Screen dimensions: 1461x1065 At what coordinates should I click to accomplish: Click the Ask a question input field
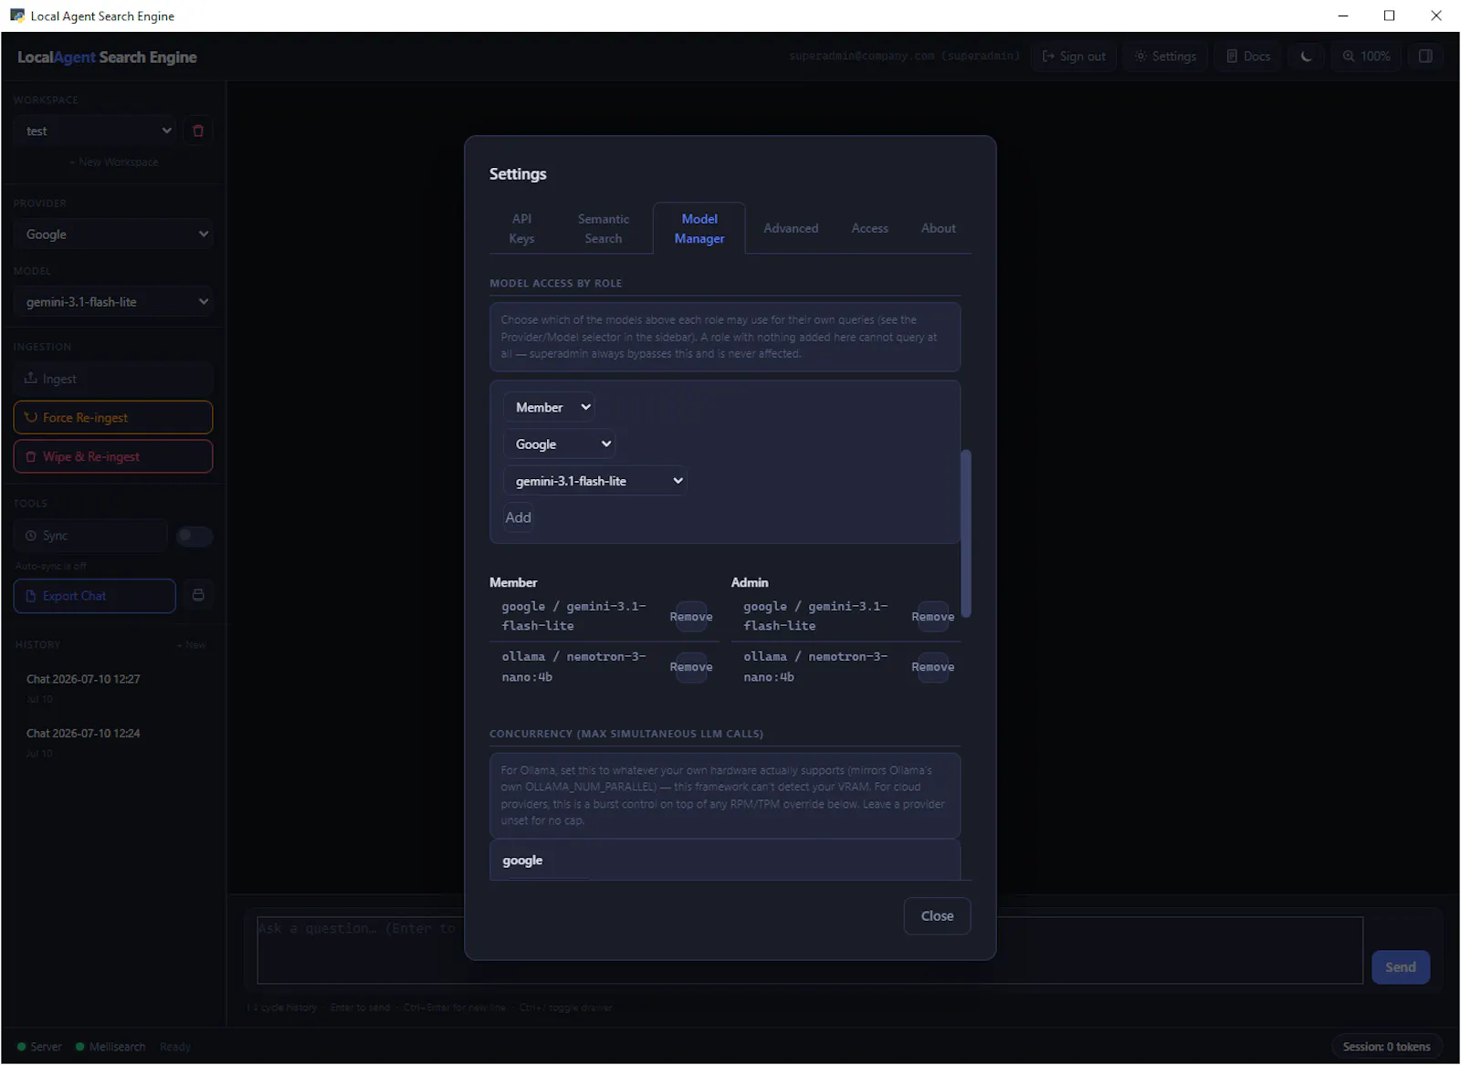[810, 951]
